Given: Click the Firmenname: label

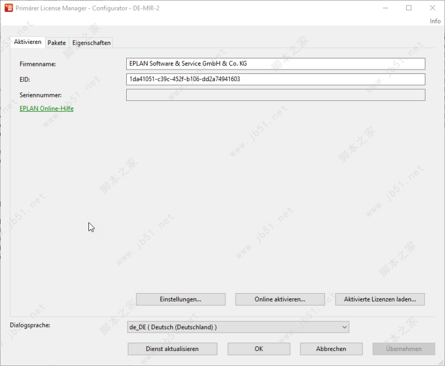Looking at the screenshot, I should pos(38,64).
